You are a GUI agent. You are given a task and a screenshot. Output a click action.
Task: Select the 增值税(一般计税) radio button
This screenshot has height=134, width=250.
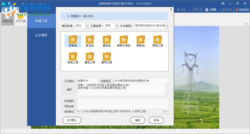(68, 16)
